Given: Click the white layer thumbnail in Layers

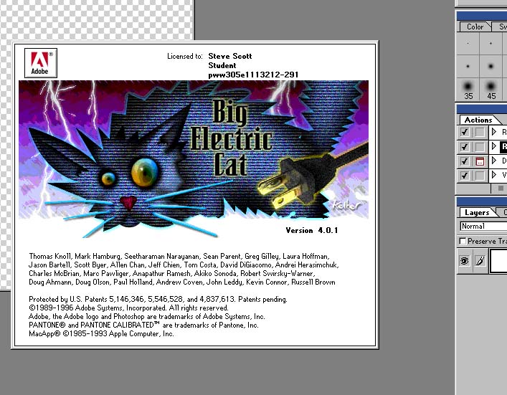Looking at the screenshot, I should [x=498, y=262].
